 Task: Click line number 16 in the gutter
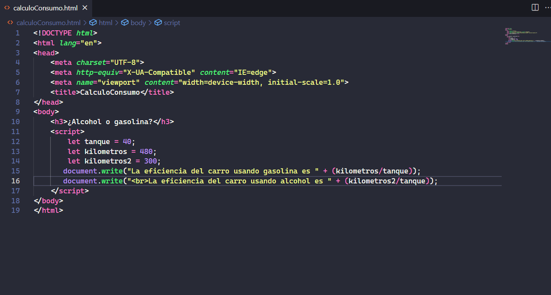[x=16, y=181]
